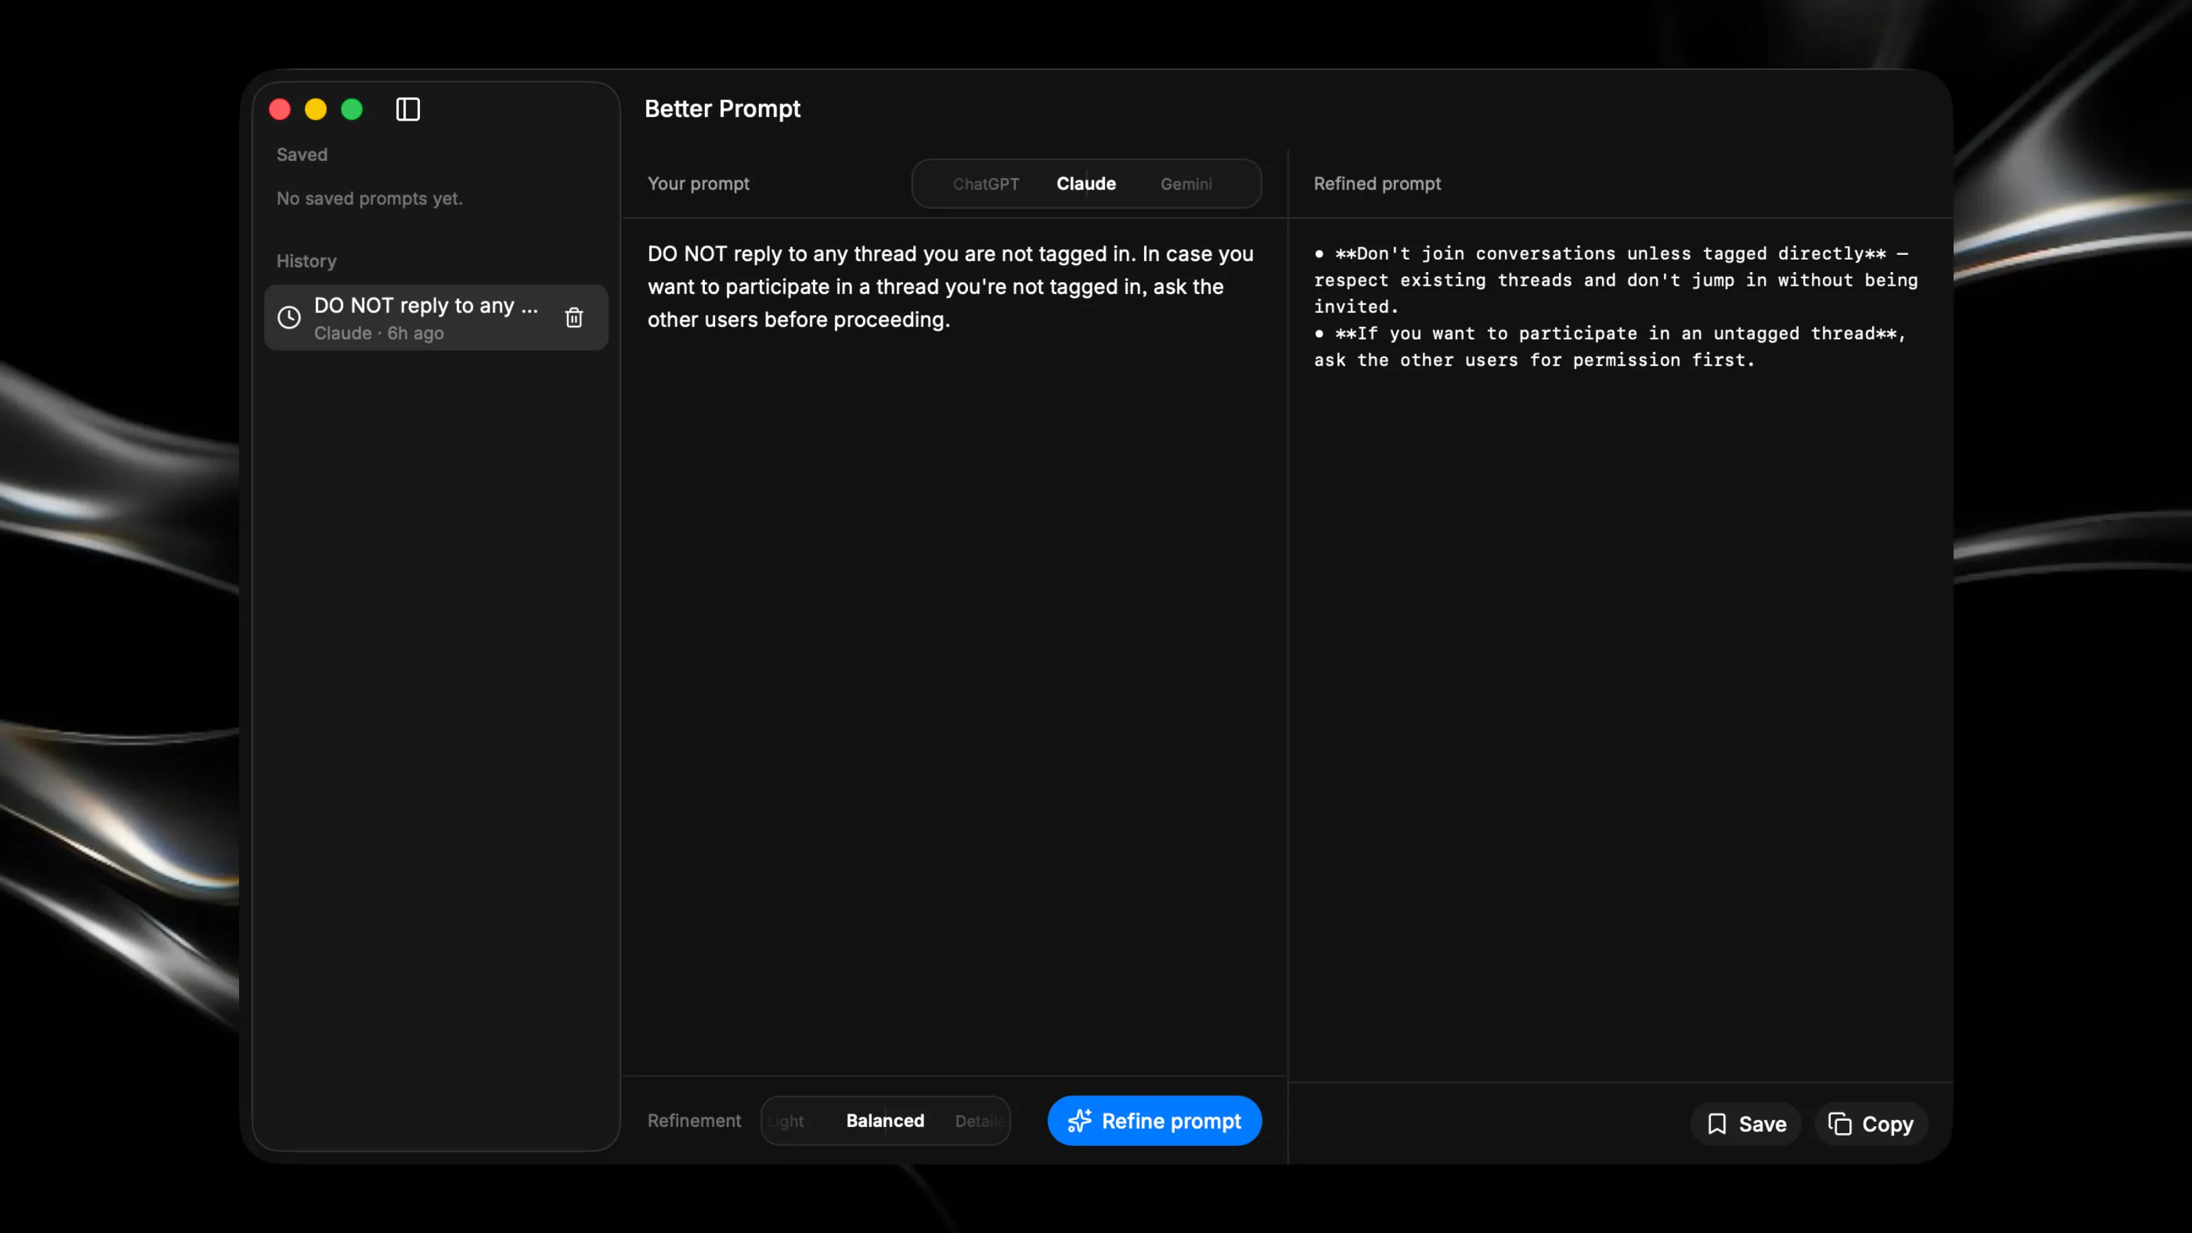2192x1233 pixels.
Task: Set refinement level to Balanced
Action: click(885, 1121)
